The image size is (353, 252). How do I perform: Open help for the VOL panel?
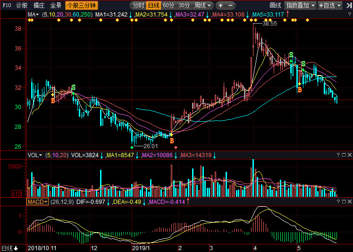coord(338,155)
